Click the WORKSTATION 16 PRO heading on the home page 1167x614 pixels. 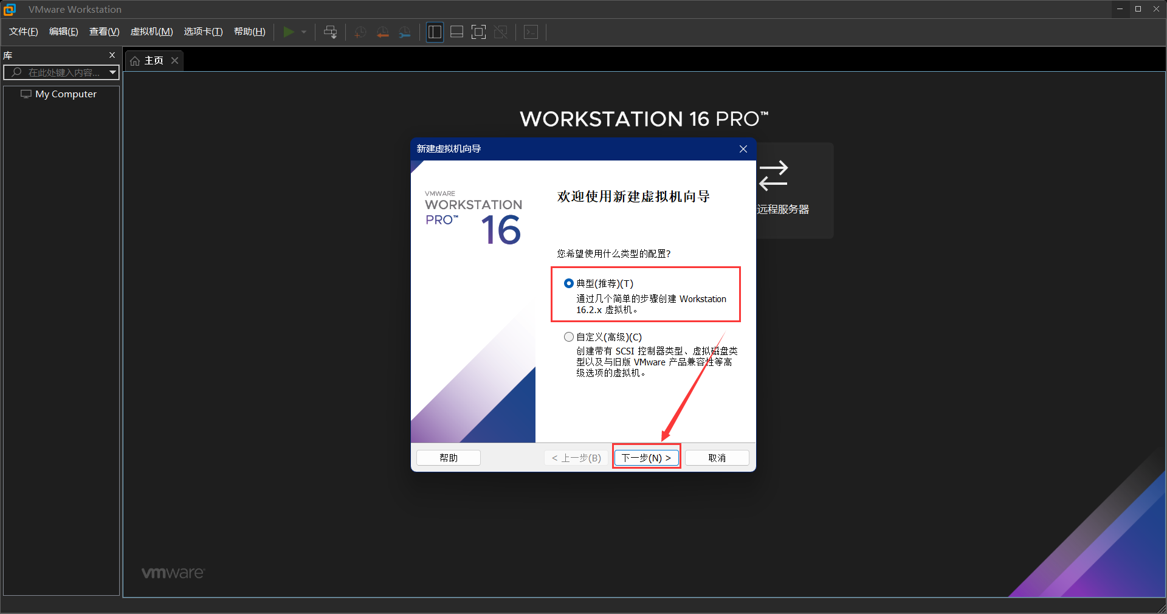(x=644, y=119)
